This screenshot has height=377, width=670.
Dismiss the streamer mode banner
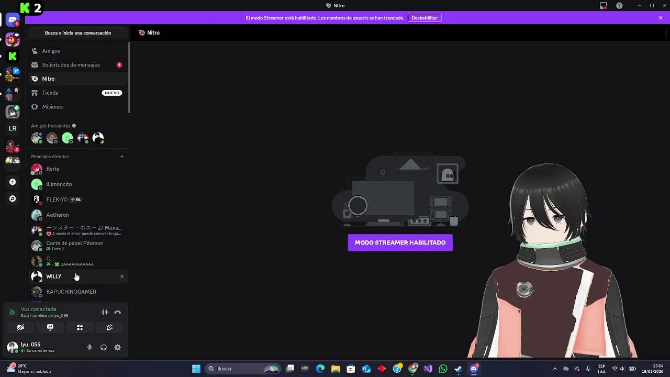661,18
